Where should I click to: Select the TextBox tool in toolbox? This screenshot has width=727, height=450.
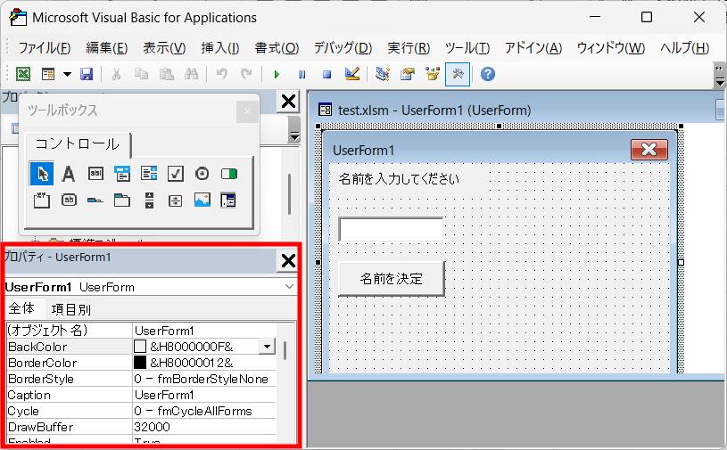(95, 174)
